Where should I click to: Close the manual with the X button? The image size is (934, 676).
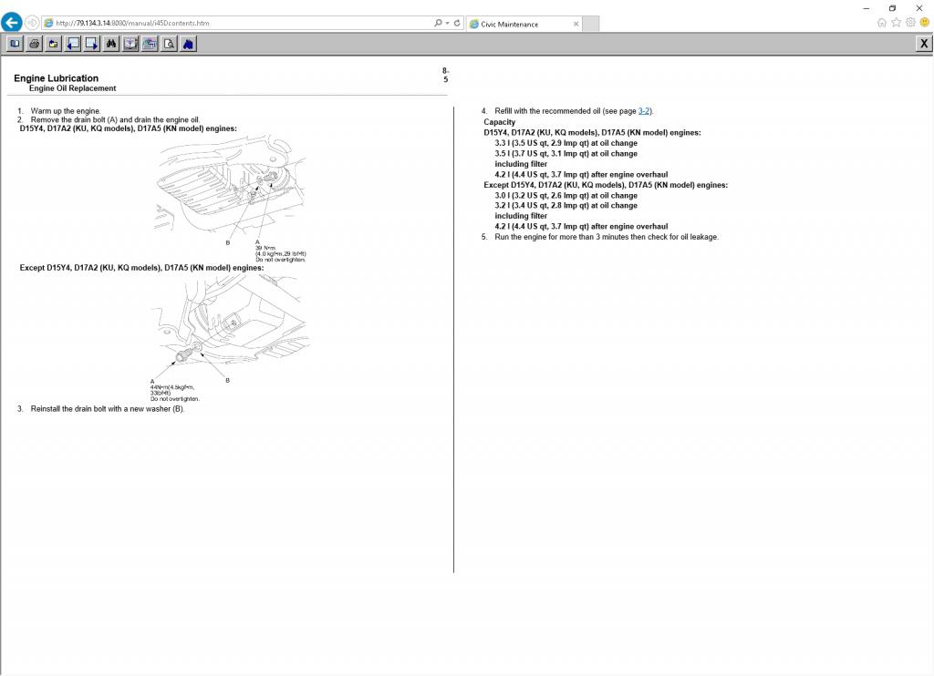click(924, 44)
